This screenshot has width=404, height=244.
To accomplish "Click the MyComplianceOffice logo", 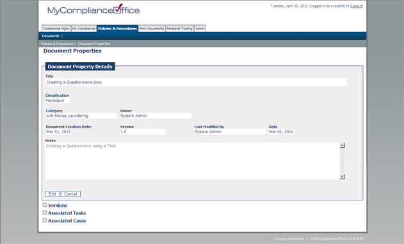I will coord(93,10).
